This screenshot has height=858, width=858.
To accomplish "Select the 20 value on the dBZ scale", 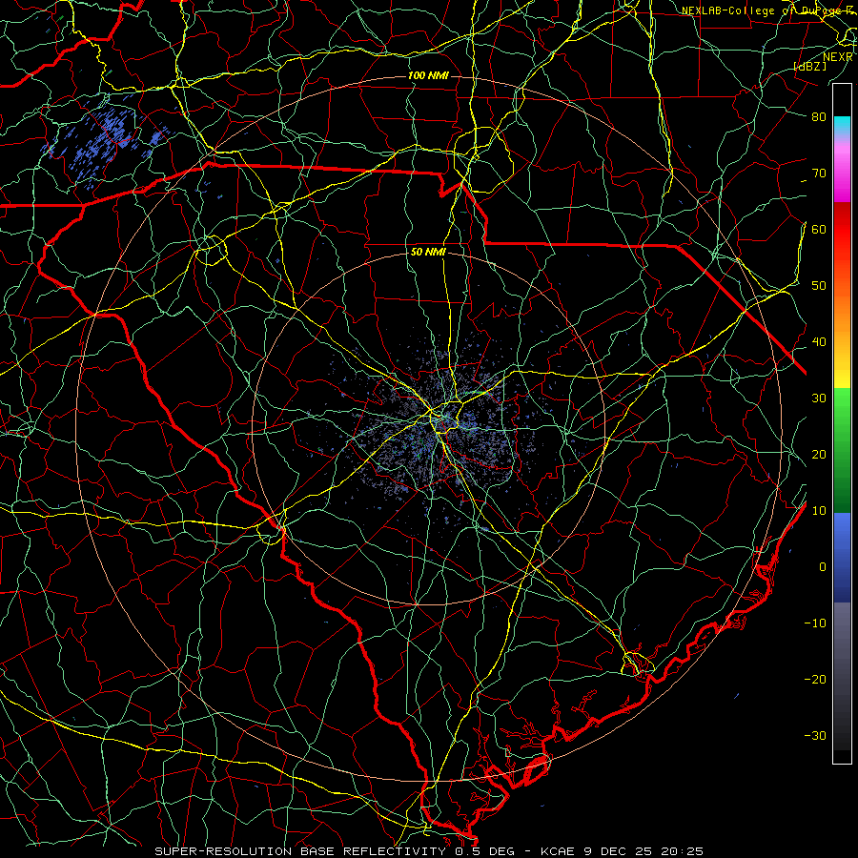I will (x=819, y=454).
